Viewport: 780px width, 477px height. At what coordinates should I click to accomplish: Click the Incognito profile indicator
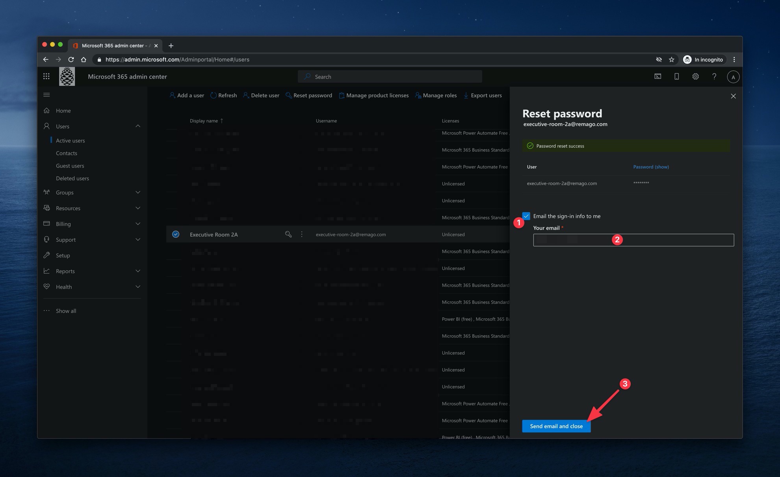point(704,59)
